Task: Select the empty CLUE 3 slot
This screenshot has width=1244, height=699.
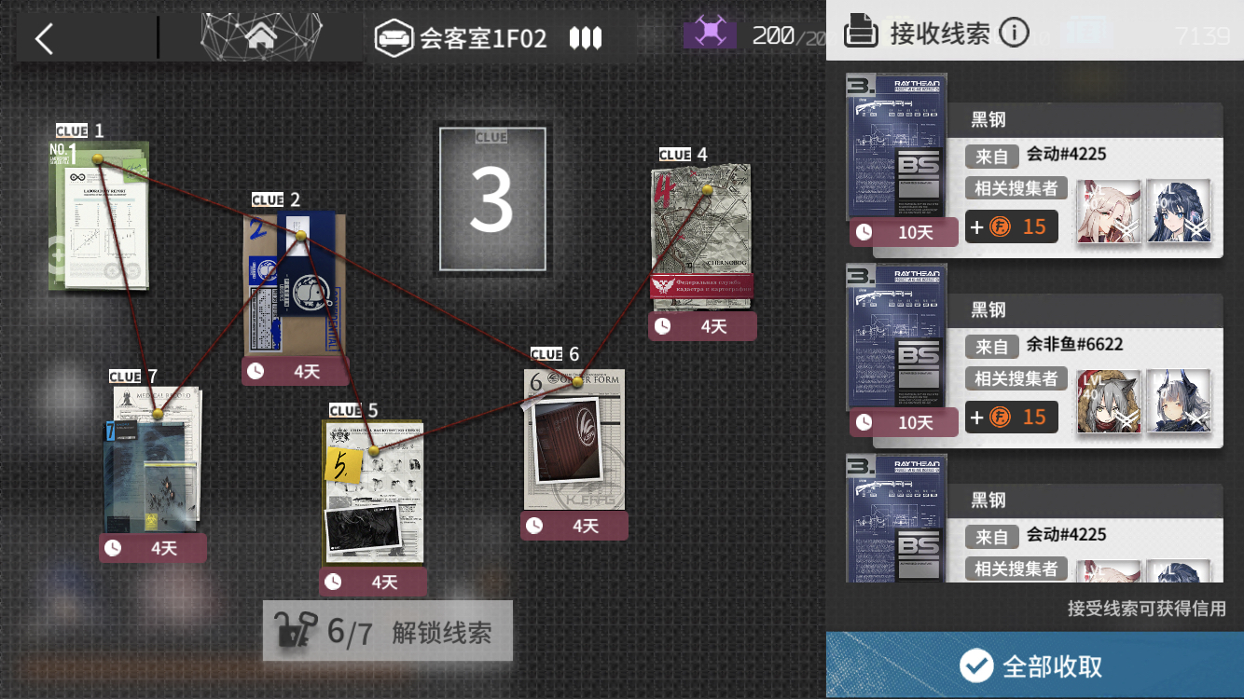Action: pyautogui.click(x=491, y=199)
